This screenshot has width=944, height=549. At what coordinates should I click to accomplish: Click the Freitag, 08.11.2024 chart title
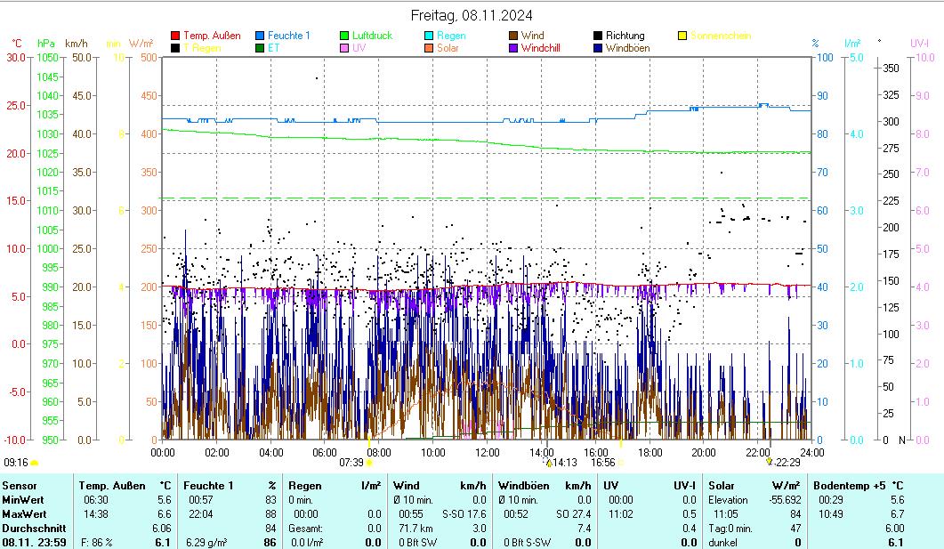pos(472,15)
